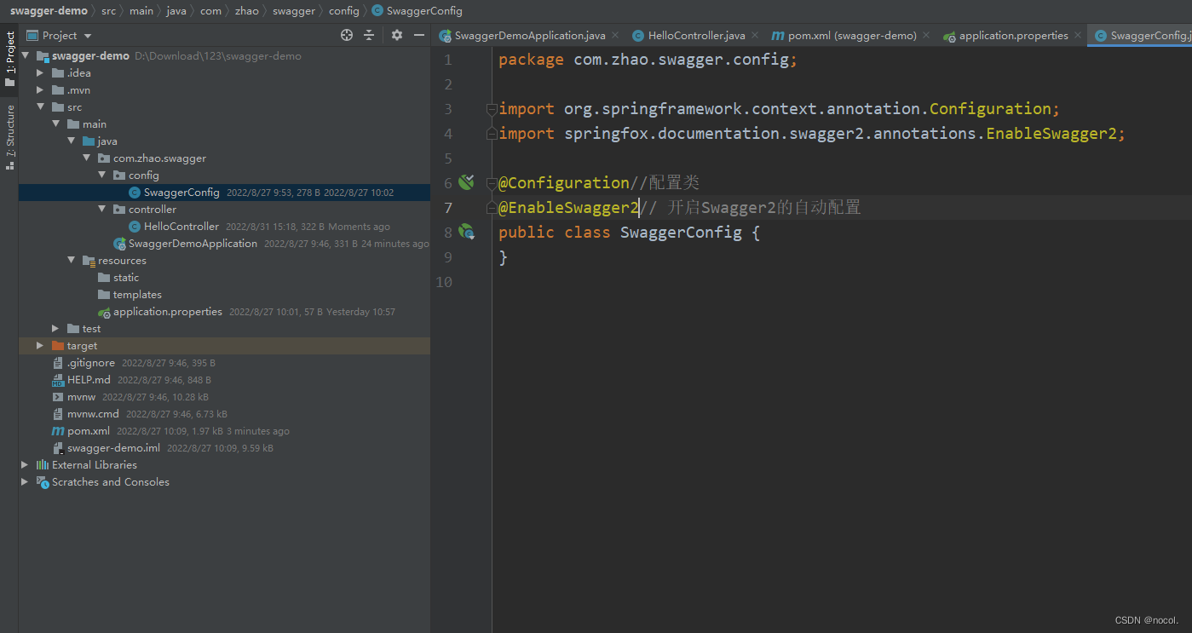Expand the .mvn folder
This screenshot has height=633, width=1192.
[x=40, y=90]
